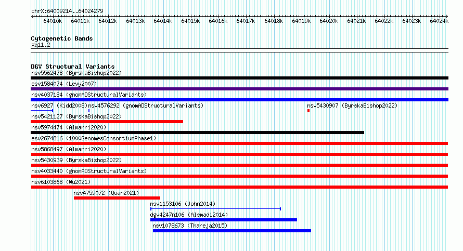Select the blue nsv1078673 variant bar
This screenshot has height=251, width=463.
(232, 231)
